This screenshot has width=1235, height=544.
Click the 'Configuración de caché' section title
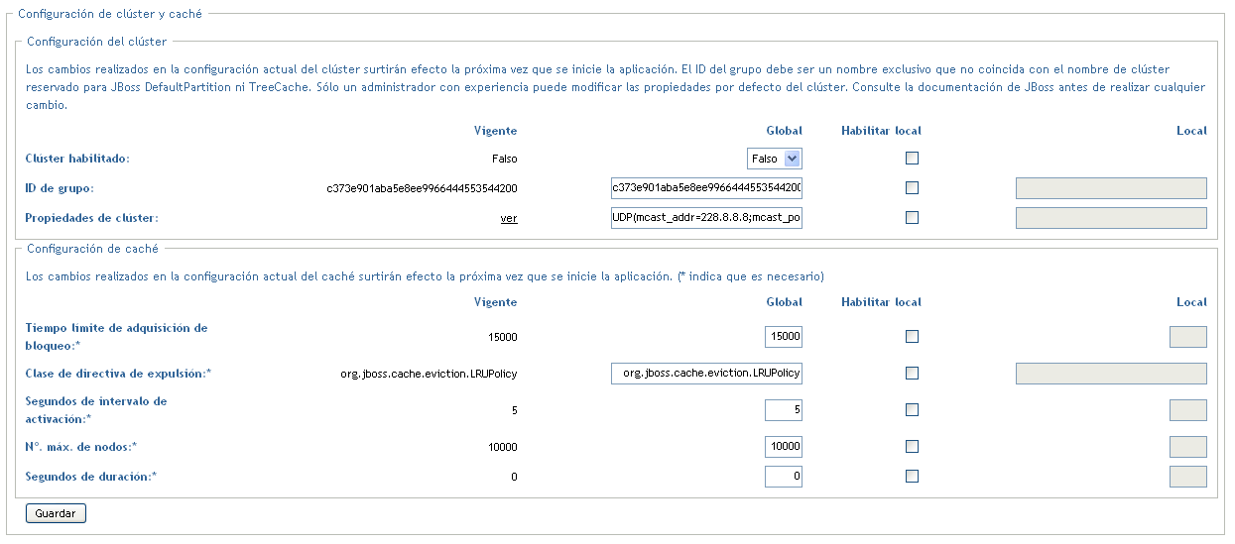(x=93, y=249)
